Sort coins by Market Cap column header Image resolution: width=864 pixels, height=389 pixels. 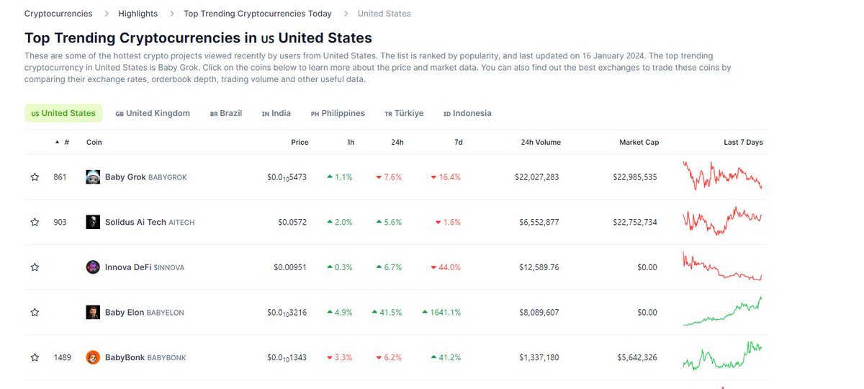coord(639,143)
